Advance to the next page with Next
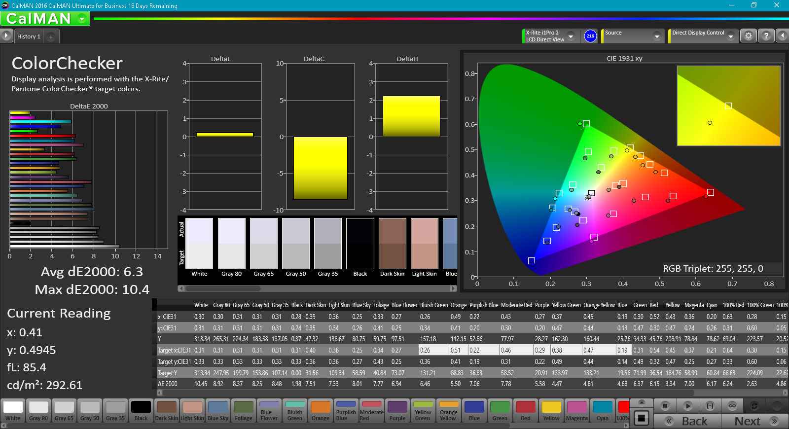789x429 pixels. tap(755, 421)
